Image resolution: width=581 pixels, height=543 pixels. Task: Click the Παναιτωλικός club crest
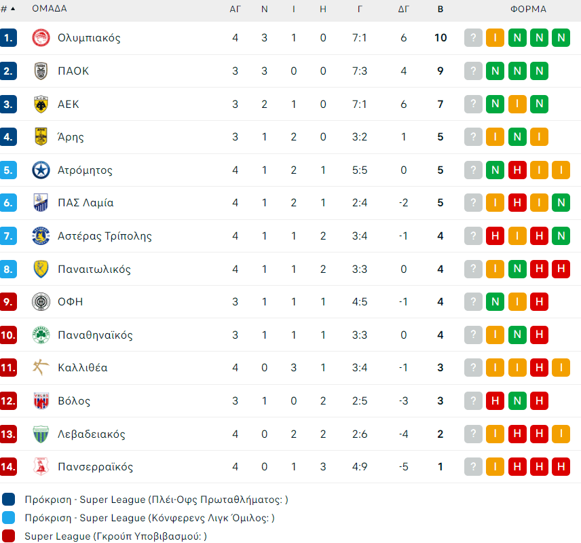[41, 269]
